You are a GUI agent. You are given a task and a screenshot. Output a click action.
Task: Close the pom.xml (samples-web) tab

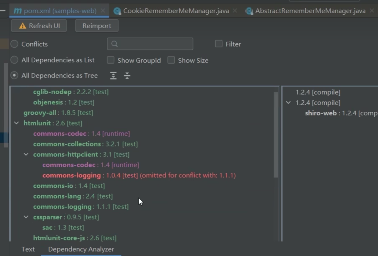103,11
